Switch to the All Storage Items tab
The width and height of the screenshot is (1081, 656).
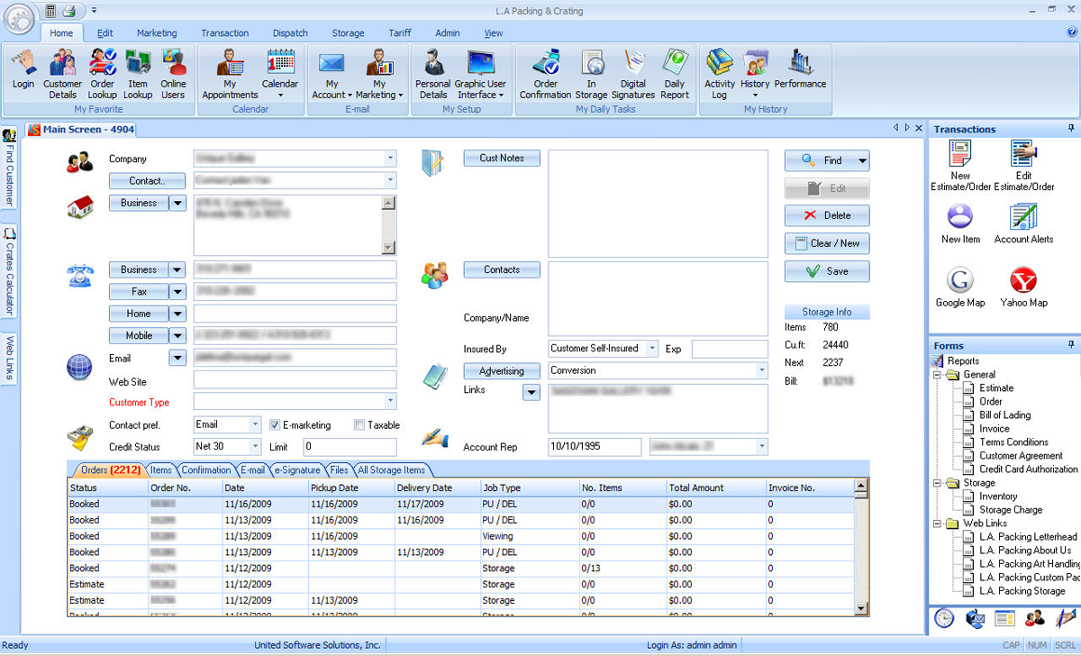pos(392,469)
